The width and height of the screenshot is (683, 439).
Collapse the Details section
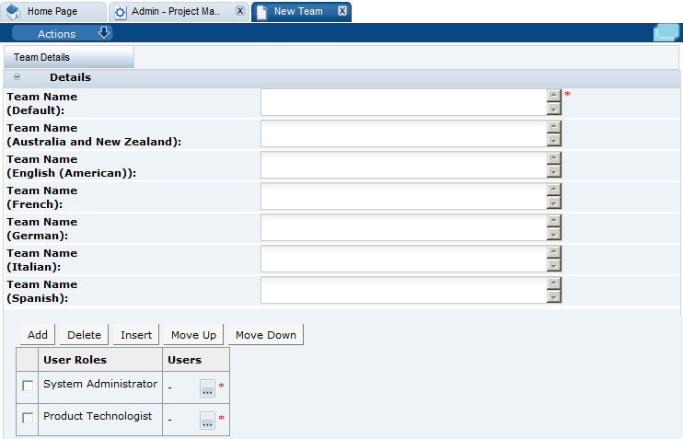pos(17,77)
